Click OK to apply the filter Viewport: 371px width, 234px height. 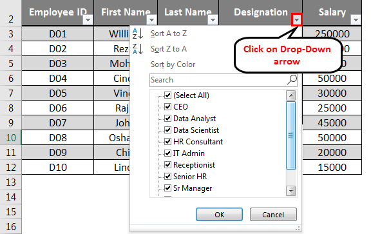tap(219, 215)
